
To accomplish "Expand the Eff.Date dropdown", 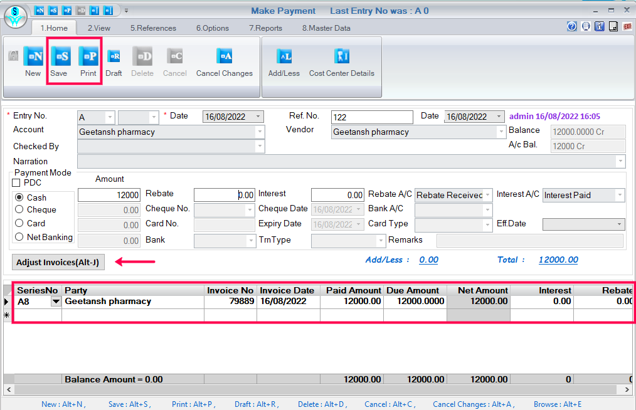I will pos(619,224).
